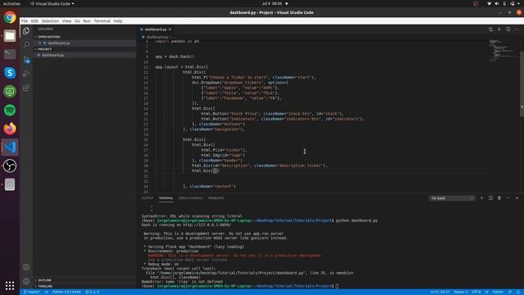The height and width of the screenshot is (295, 524).
Task: Switch to the TERMINAL panel tab
Action: 165,198
